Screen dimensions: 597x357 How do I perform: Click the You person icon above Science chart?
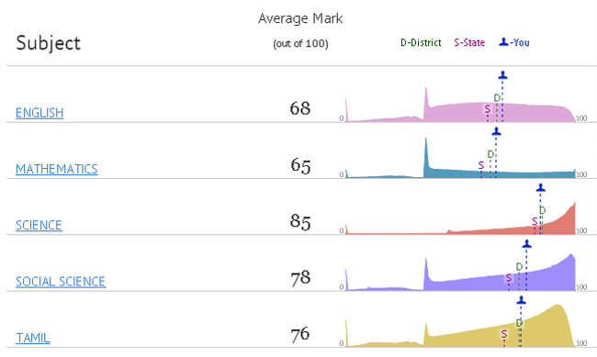point(540,187)
